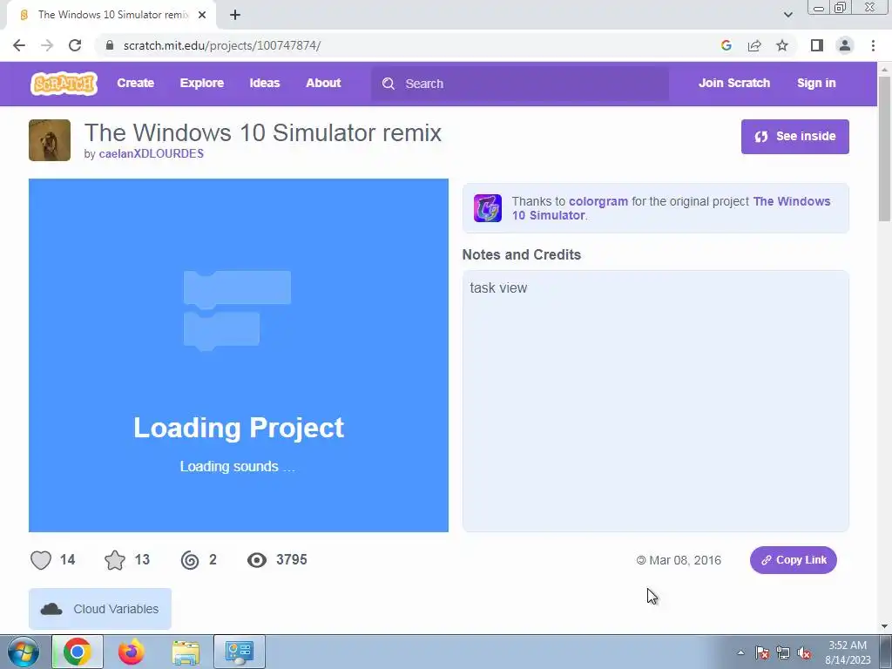Viewport: 892px width, 669px height.
Task: Open caelanXDLOURDES profile picture
Action: pyautogui.click(x=50, y=140)
